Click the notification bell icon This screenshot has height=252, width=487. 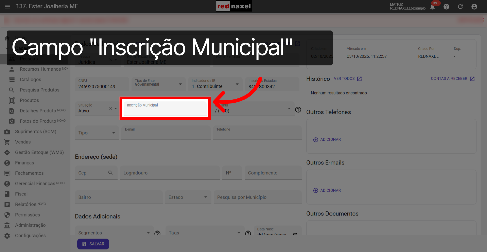click(x=433, y=7)
